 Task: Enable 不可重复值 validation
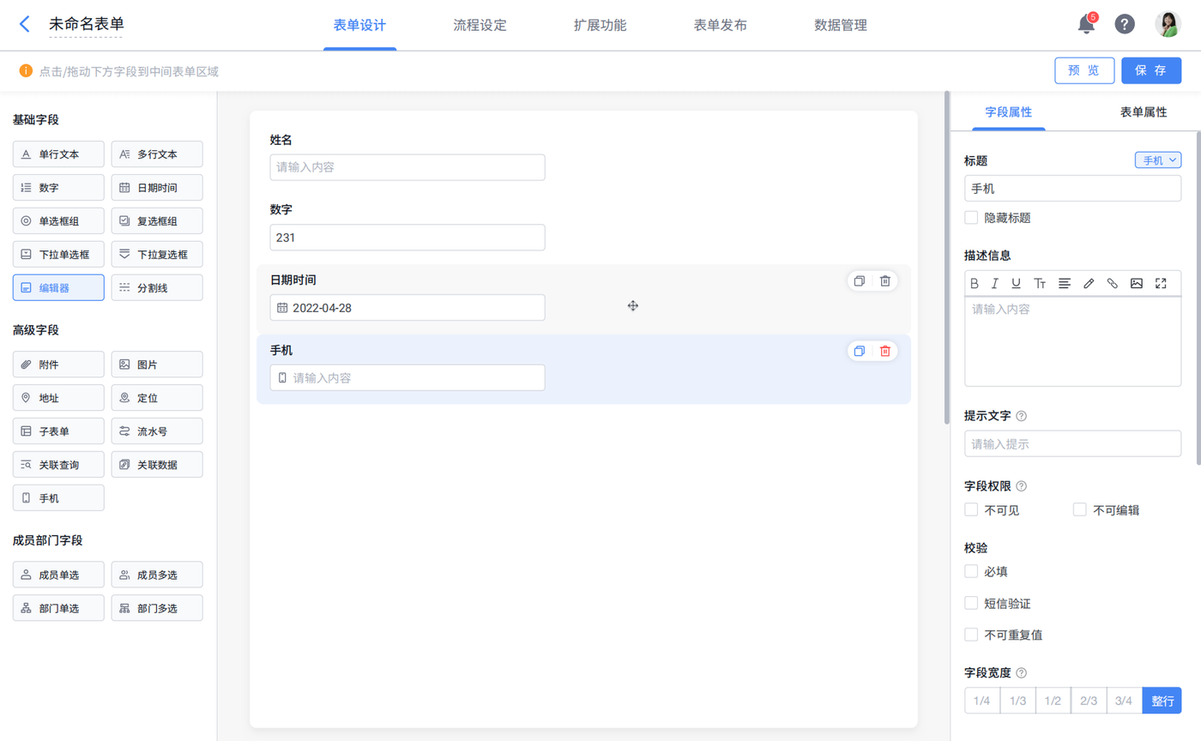[x=972, y=635]
